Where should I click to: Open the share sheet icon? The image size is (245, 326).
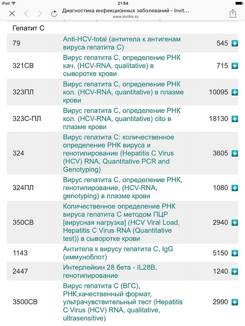(233, 13)
